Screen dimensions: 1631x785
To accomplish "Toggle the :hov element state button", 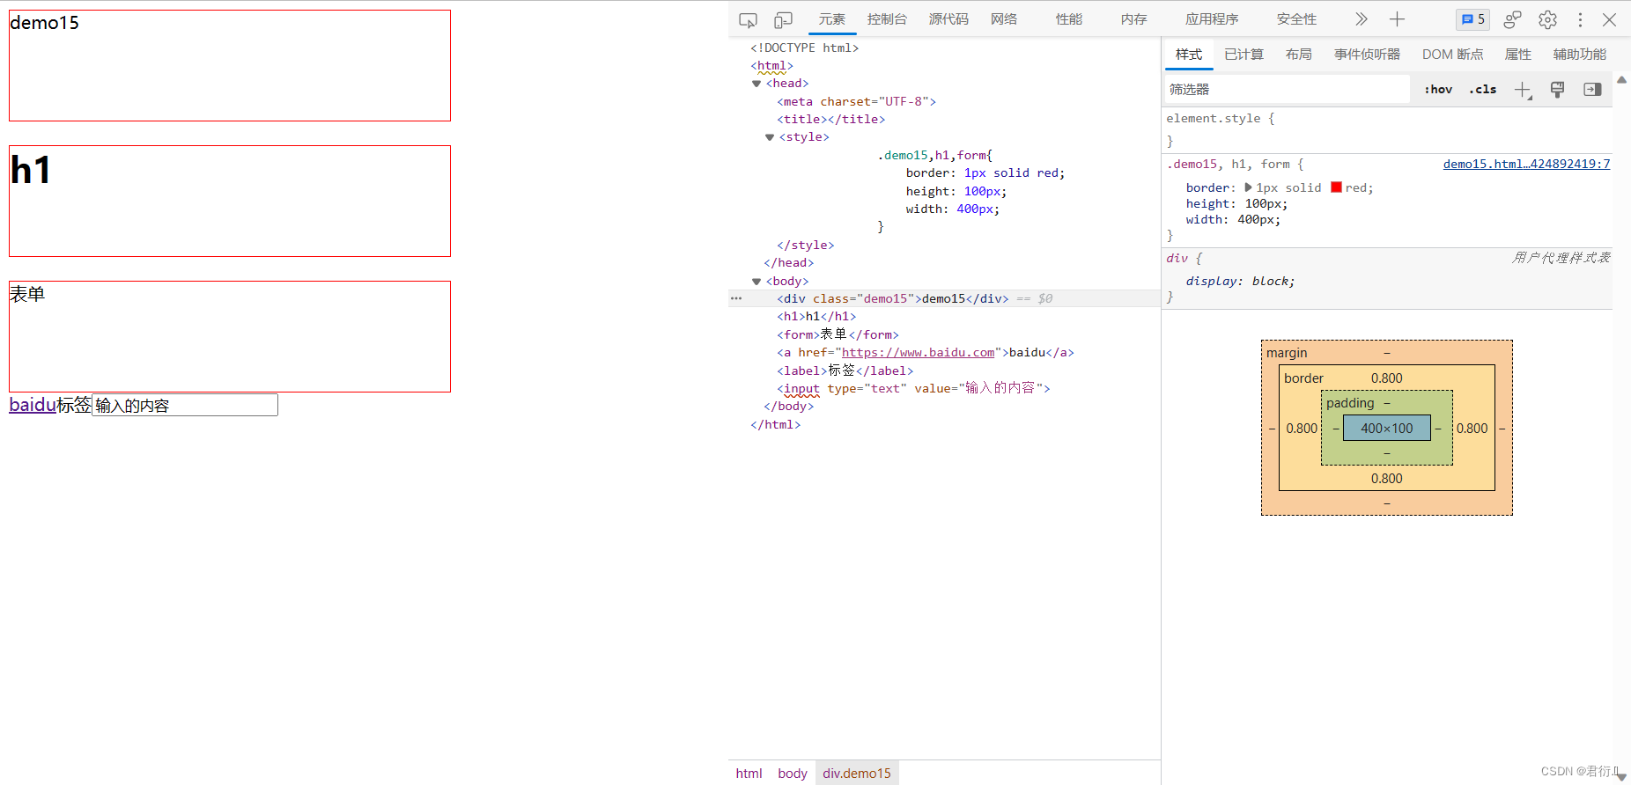I will (x=1438, y=89).
